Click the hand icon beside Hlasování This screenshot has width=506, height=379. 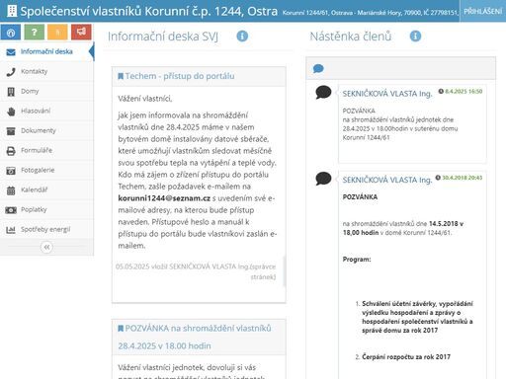(x=11, y=112)
